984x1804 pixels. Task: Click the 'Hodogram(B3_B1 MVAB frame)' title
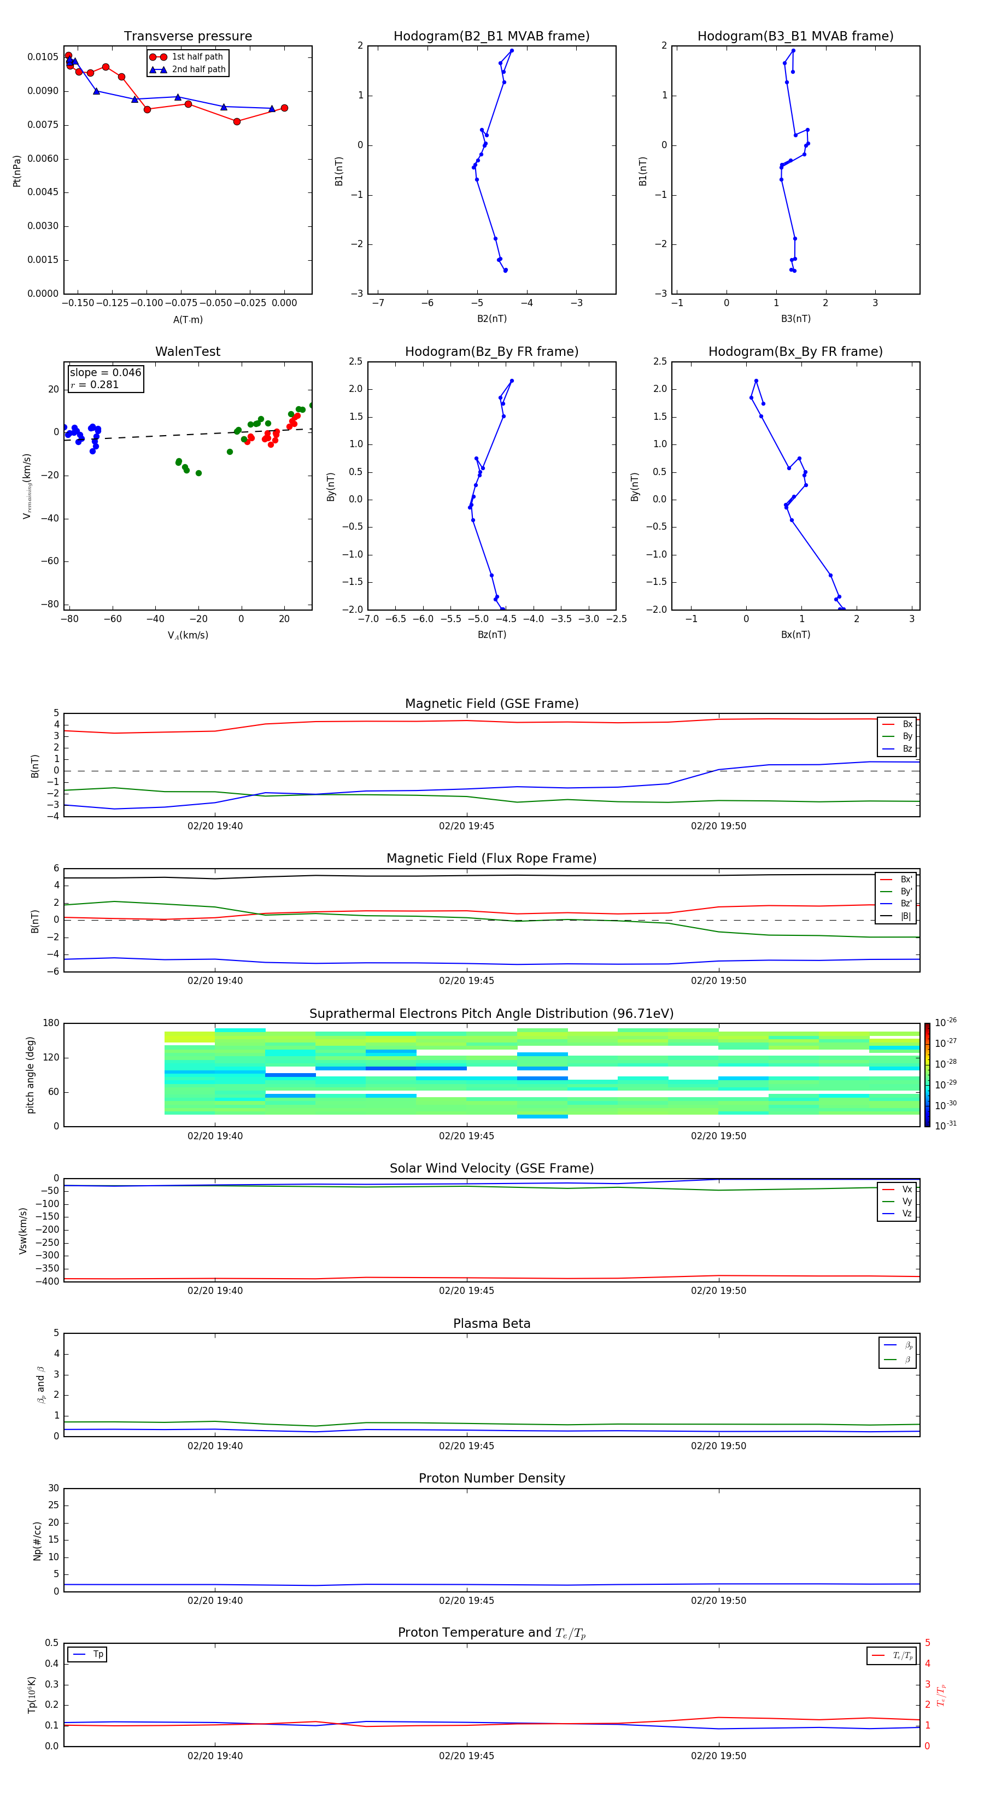[x=795, y=37]
